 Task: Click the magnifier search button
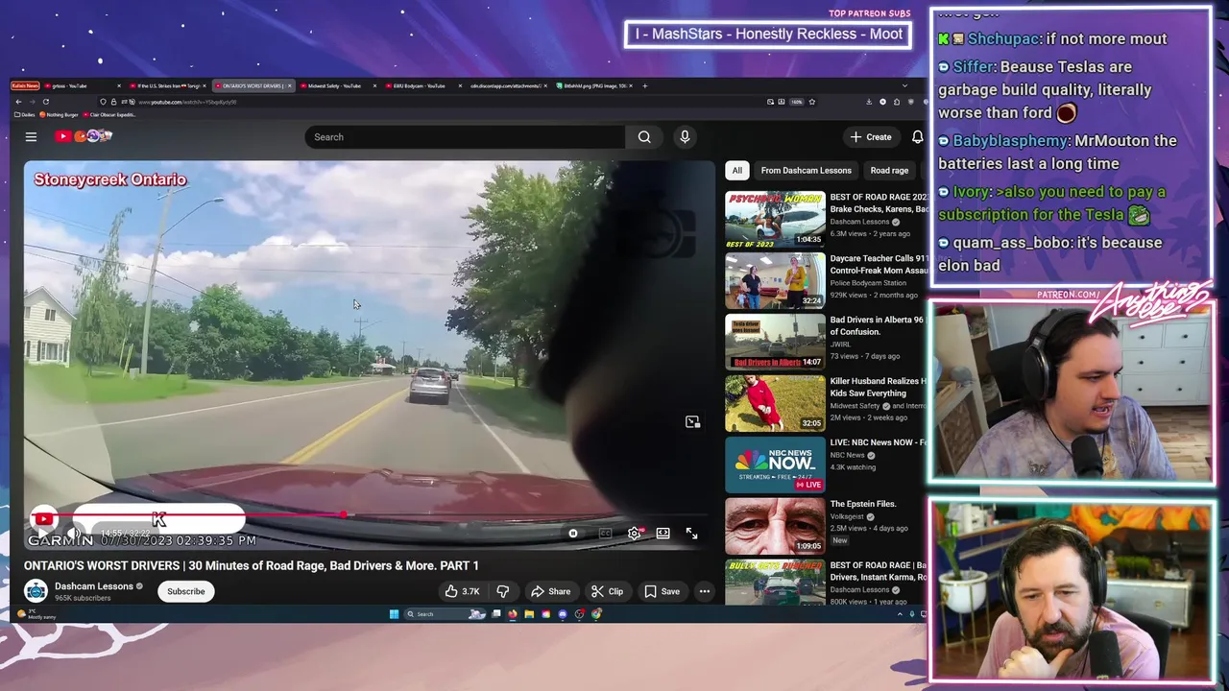click(x=644, y=137)
